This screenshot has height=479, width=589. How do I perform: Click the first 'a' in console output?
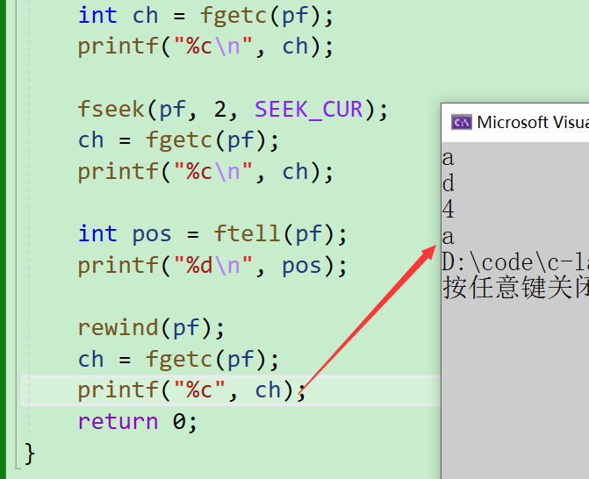click(x=449, y=159)
